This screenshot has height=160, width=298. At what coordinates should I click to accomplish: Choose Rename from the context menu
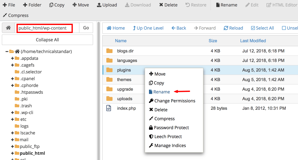coord(161,92)
